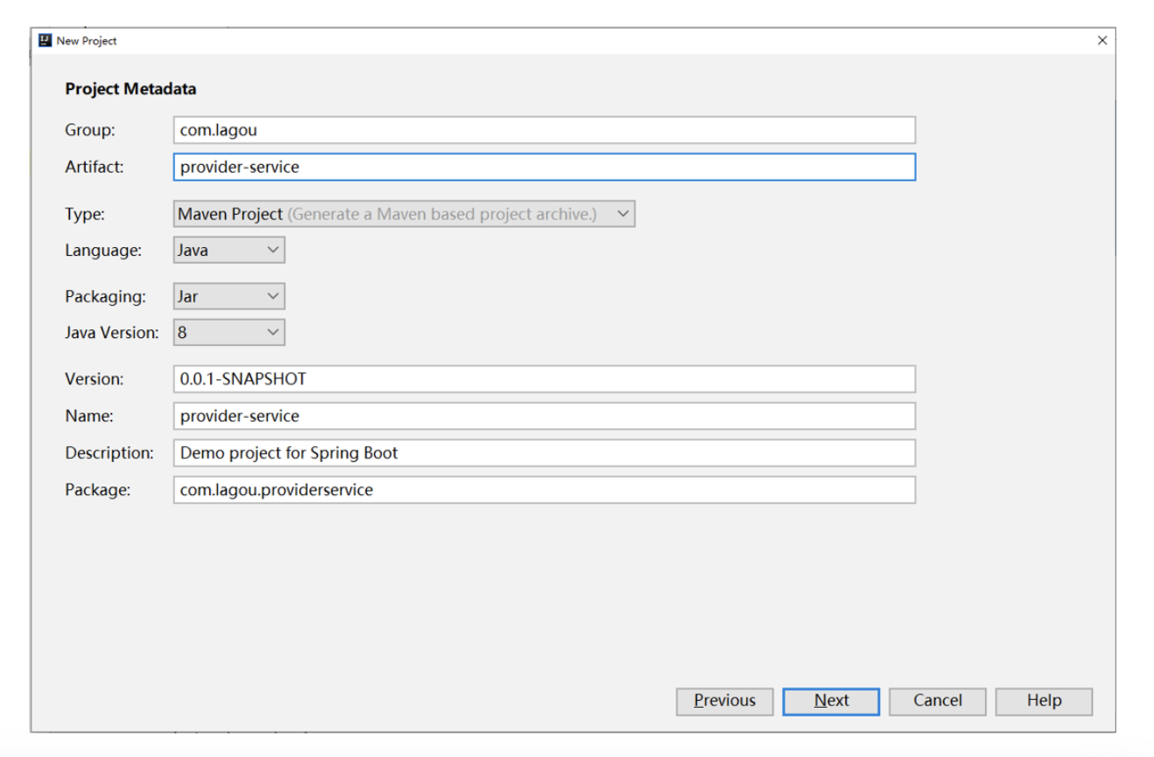Screen dimensions: 1154x757
Task: Click the IntelliJ IDEA icon in title bar
Action: tap(46, 41)
